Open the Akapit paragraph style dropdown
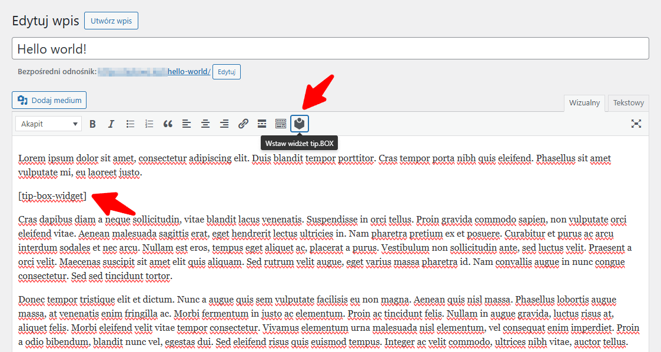Screen dimensions: 661x352 [48, 124]
